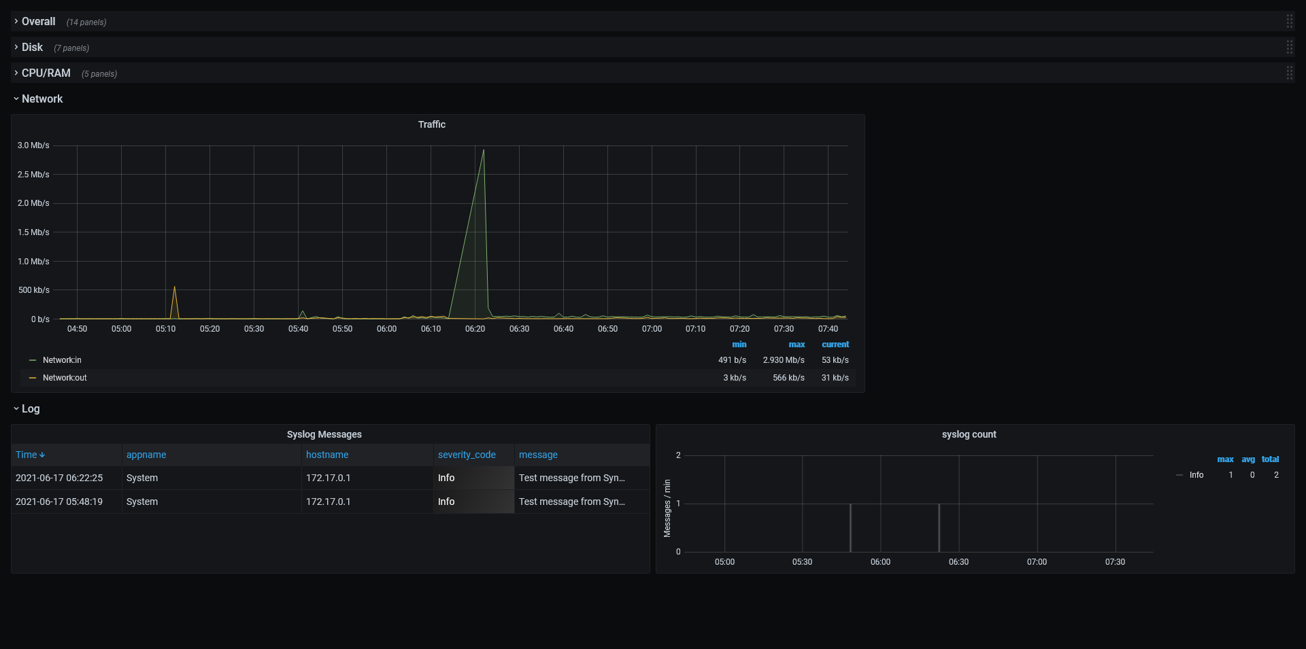Click the Network:out max value 566 kb/s

[x=788, y=378]
